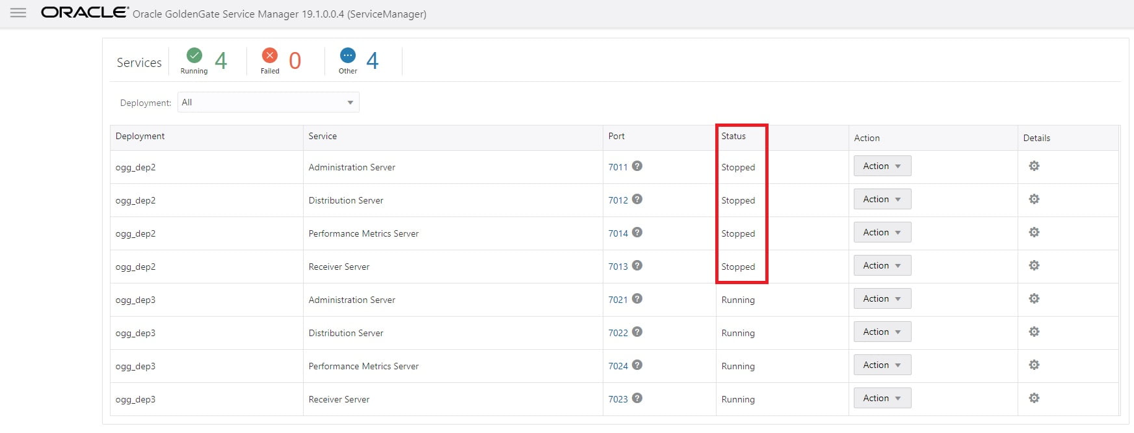Image resolution: width=1134 pixels, height=433 pixels.
Task: Open help icon next to port 7024
Action: coord(637,365)
